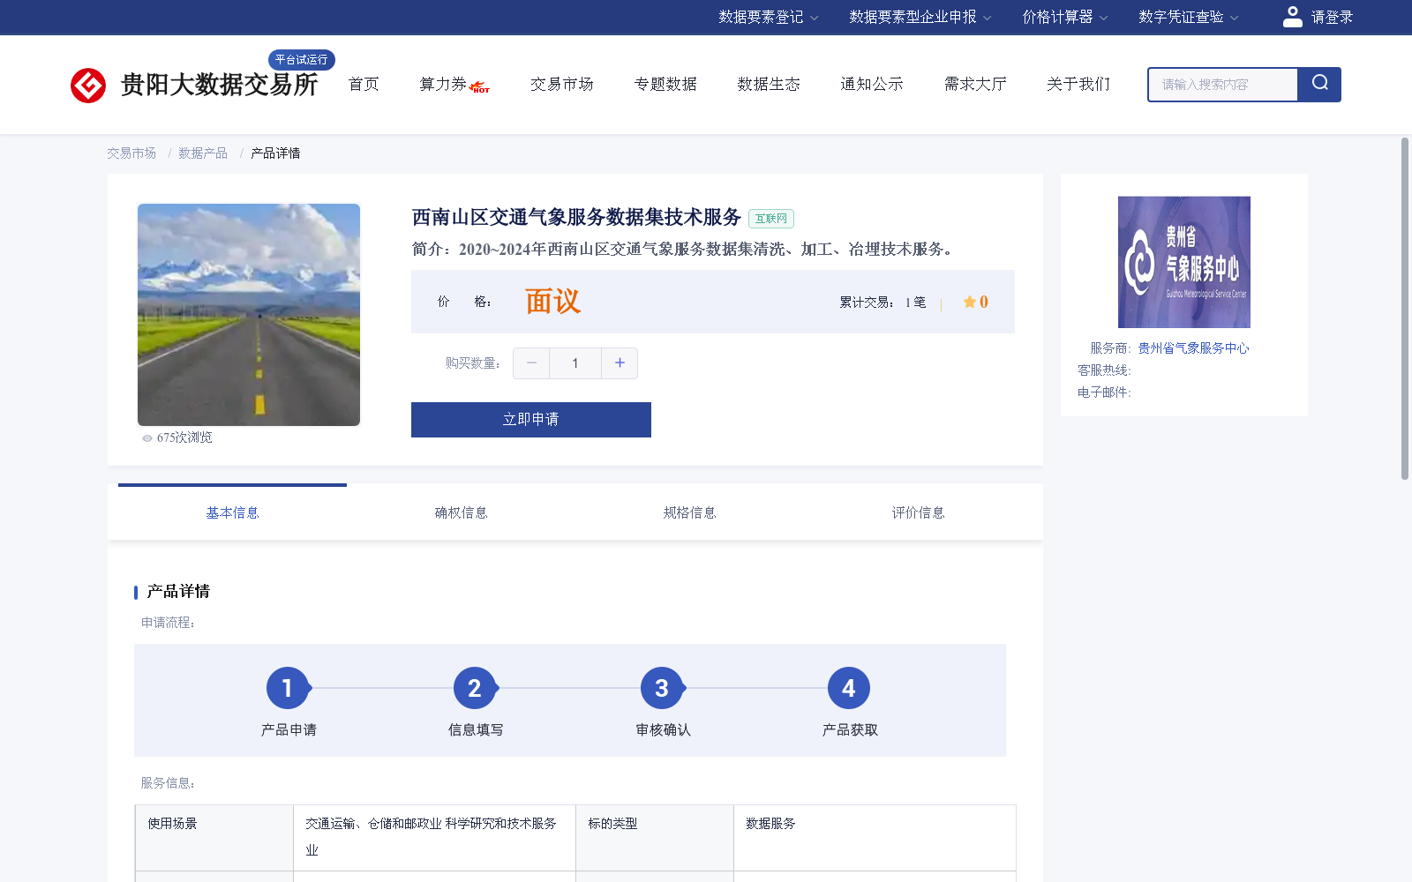Viewport: 1412px width, 882px height.
Task: Open the 首页 menu item
Action: tap(364, 84)
